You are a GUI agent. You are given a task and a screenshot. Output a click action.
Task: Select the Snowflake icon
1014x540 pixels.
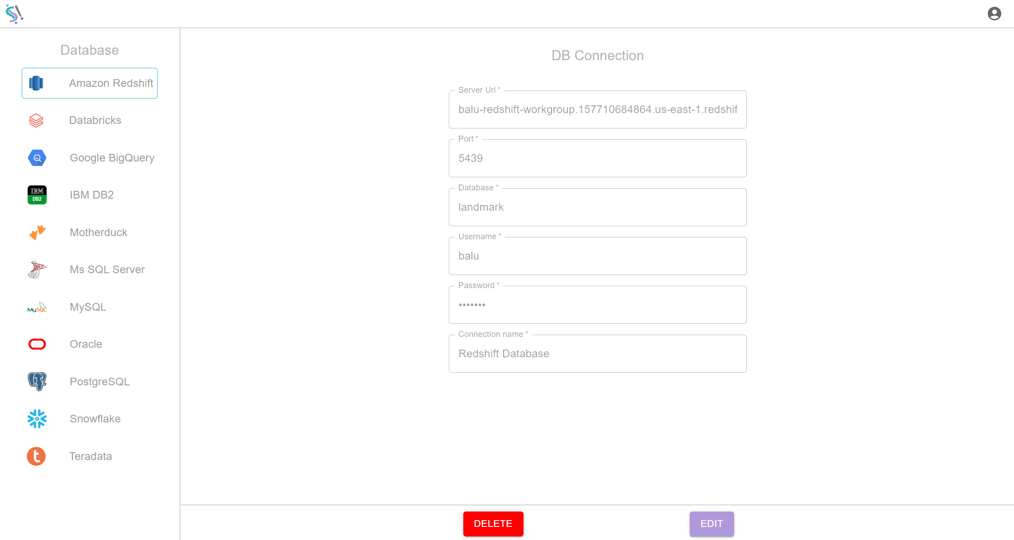pyautogui.click(x=37, y=419)
